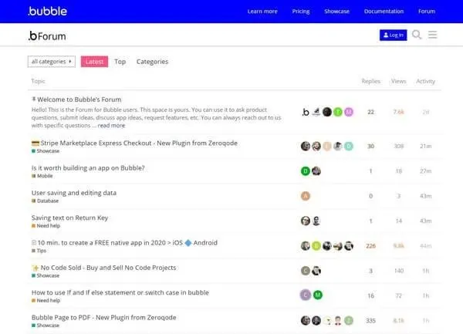Click purple avatar on If else statement row
463x334 pixels.
tap(306, 295)
